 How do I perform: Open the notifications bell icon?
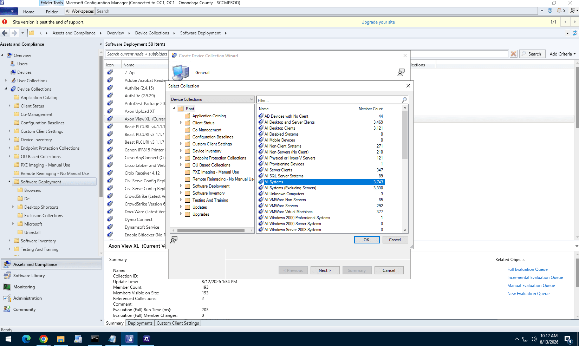(559, 11)
